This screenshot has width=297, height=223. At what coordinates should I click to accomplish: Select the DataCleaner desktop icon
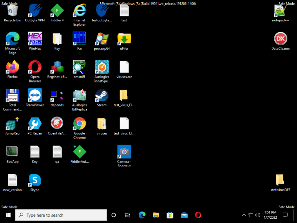(280, 39)
